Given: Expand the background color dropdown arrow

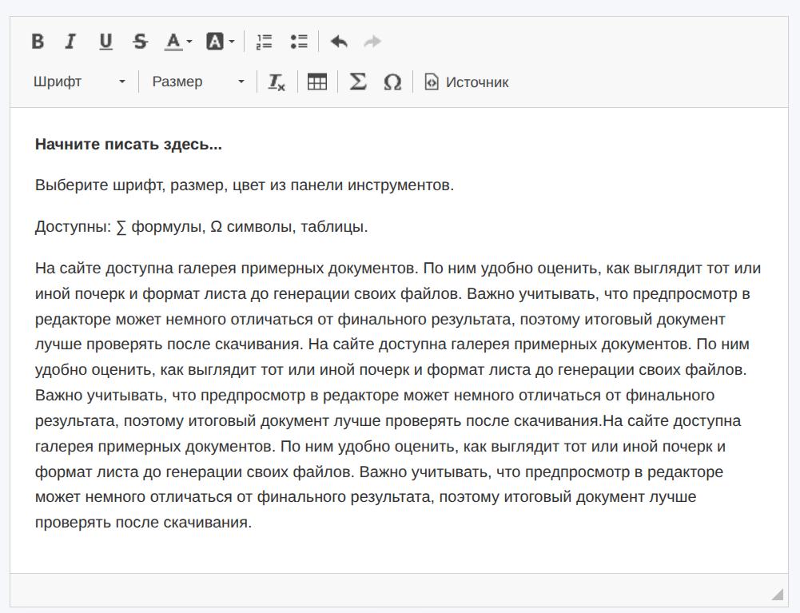Looking at the screenshot, I should pos(233,41).
